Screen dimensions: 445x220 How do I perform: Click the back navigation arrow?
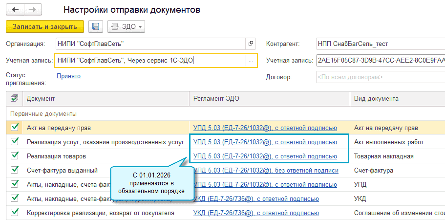16,9
